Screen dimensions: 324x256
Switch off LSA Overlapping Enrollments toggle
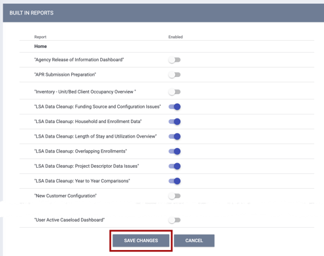[175, 151]
